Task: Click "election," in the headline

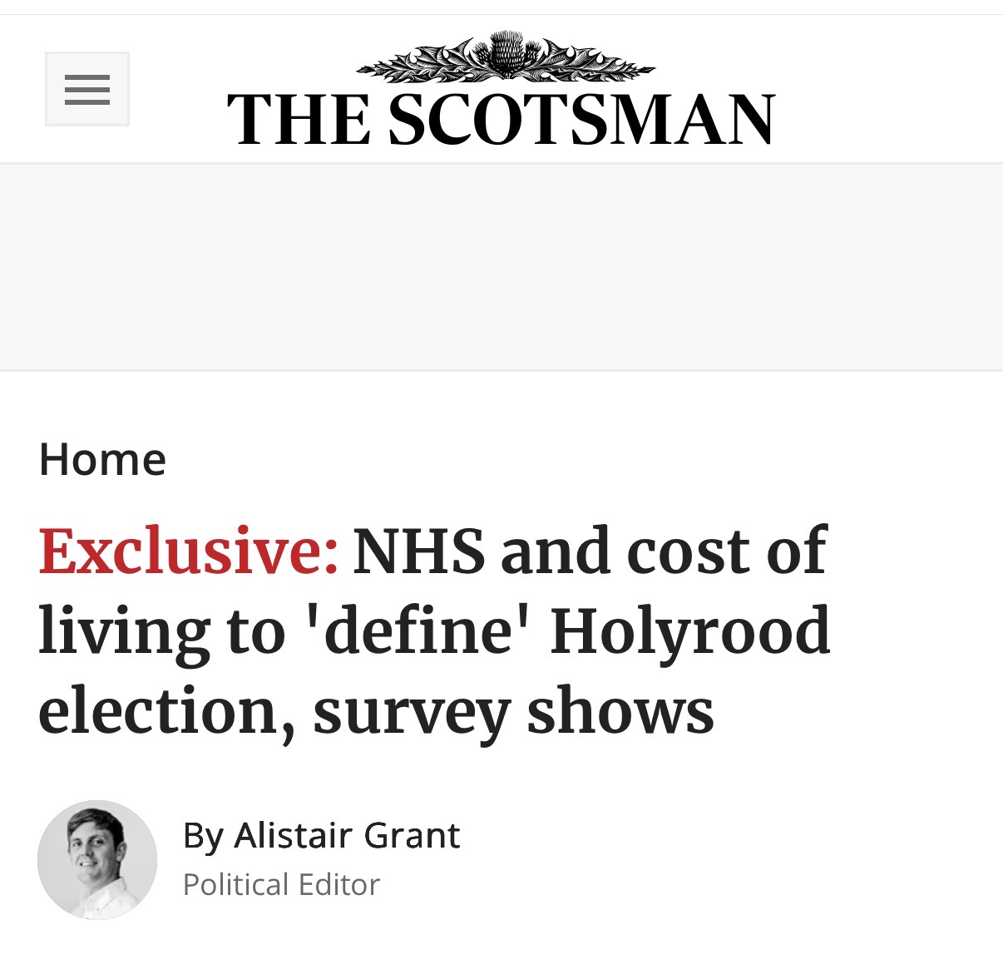Action: coord(166,712)
